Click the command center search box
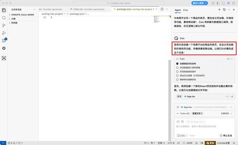 pyautogui.click(x=119, y=3)
